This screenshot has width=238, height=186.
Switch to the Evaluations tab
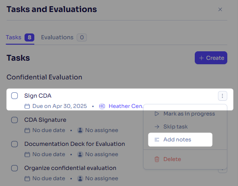pos(64,37)
